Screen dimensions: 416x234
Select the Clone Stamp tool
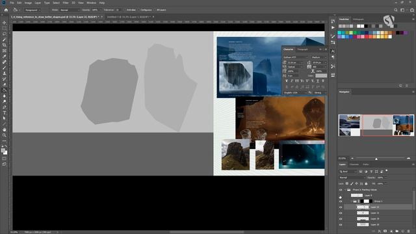pyautogui.click(x=5, y=73)
